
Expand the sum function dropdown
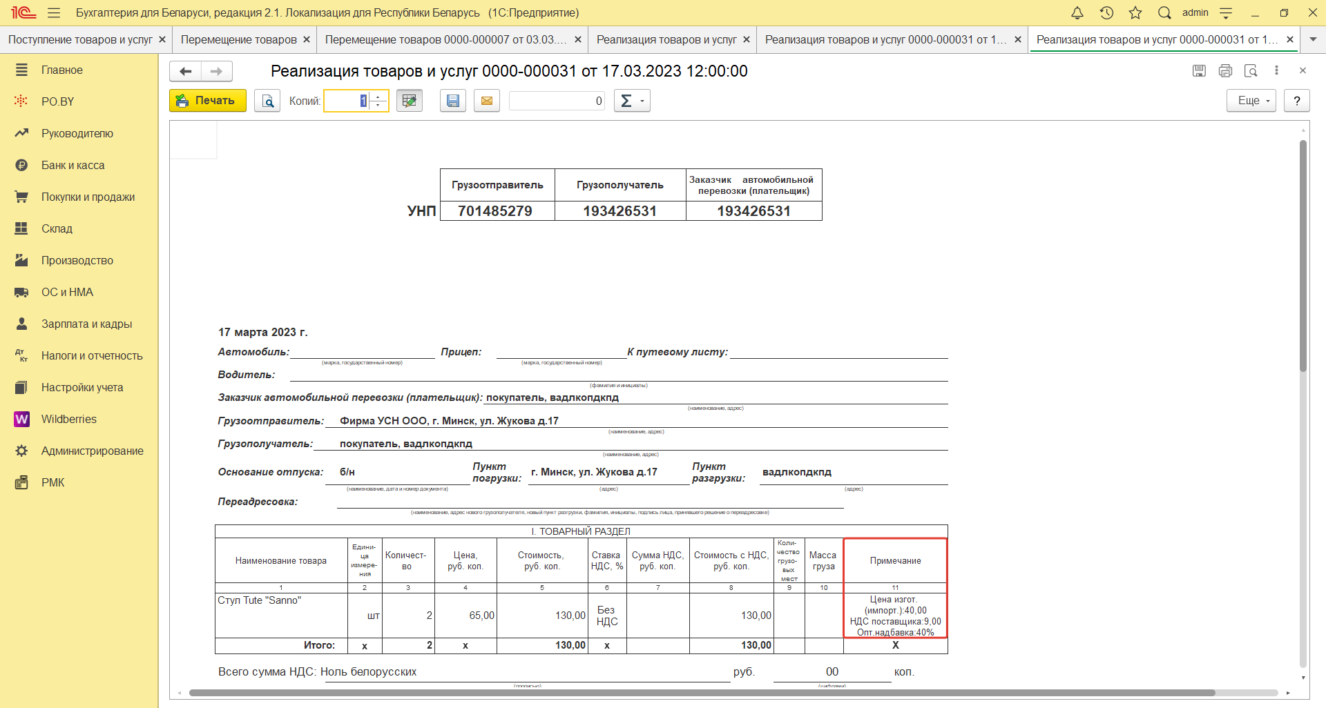pos(632,101)
